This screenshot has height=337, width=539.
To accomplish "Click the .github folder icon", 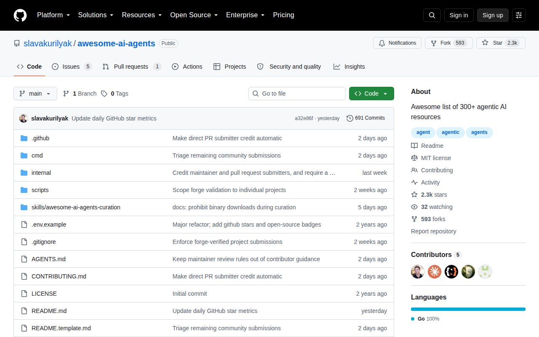I will (x=24, y=138).
